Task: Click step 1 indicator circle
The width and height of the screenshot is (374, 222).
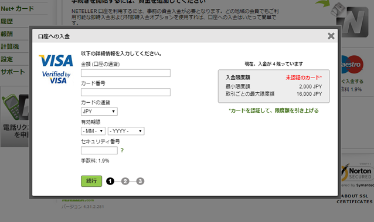Action: coord(110,181)
